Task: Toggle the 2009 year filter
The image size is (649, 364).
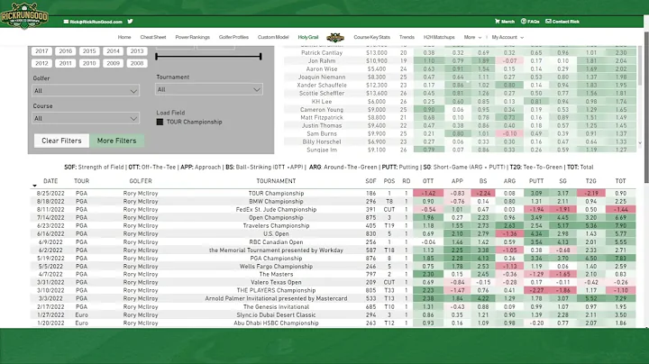Action: 113,63
